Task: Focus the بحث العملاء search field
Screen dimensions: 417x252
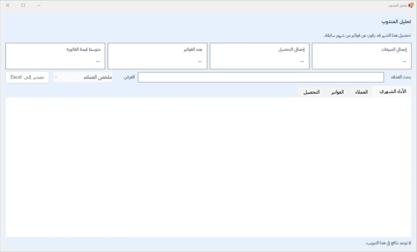Action: (261, 77)
